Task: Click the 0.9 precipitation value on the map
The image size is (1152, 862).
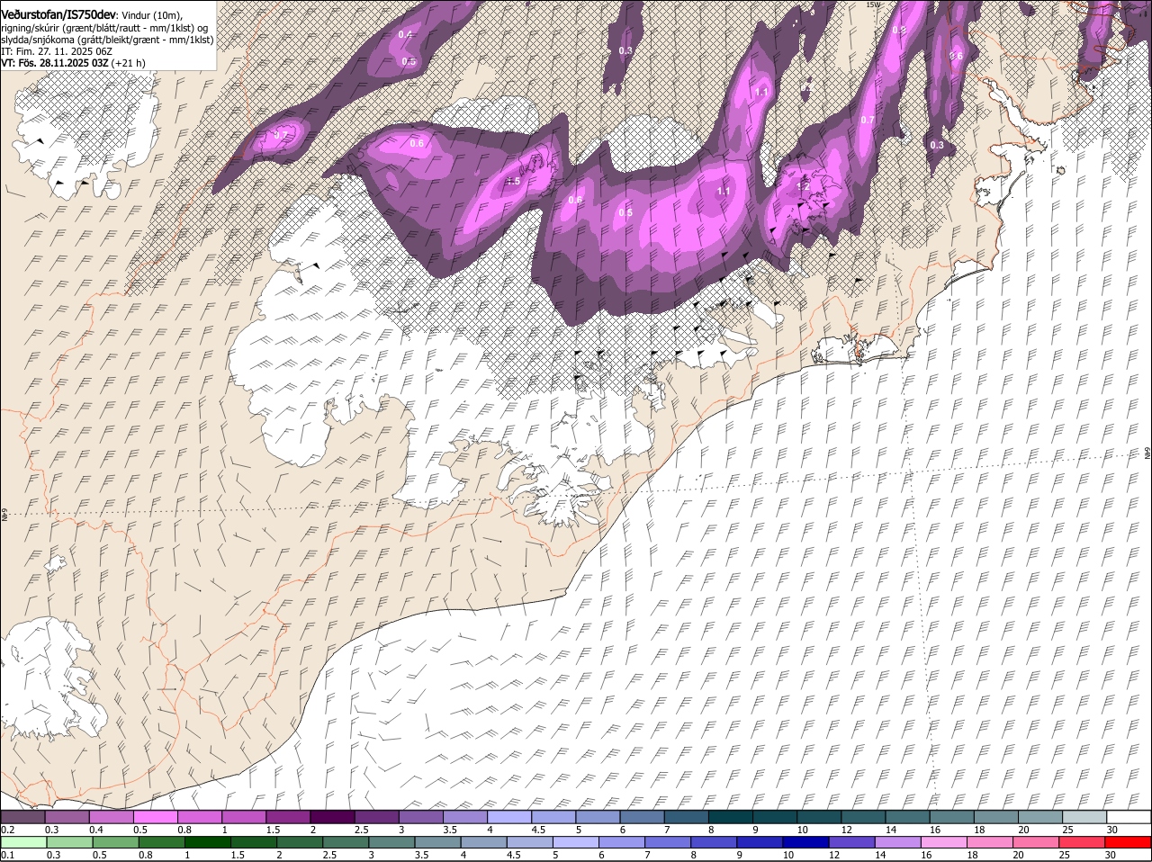Action: (898, 30)
